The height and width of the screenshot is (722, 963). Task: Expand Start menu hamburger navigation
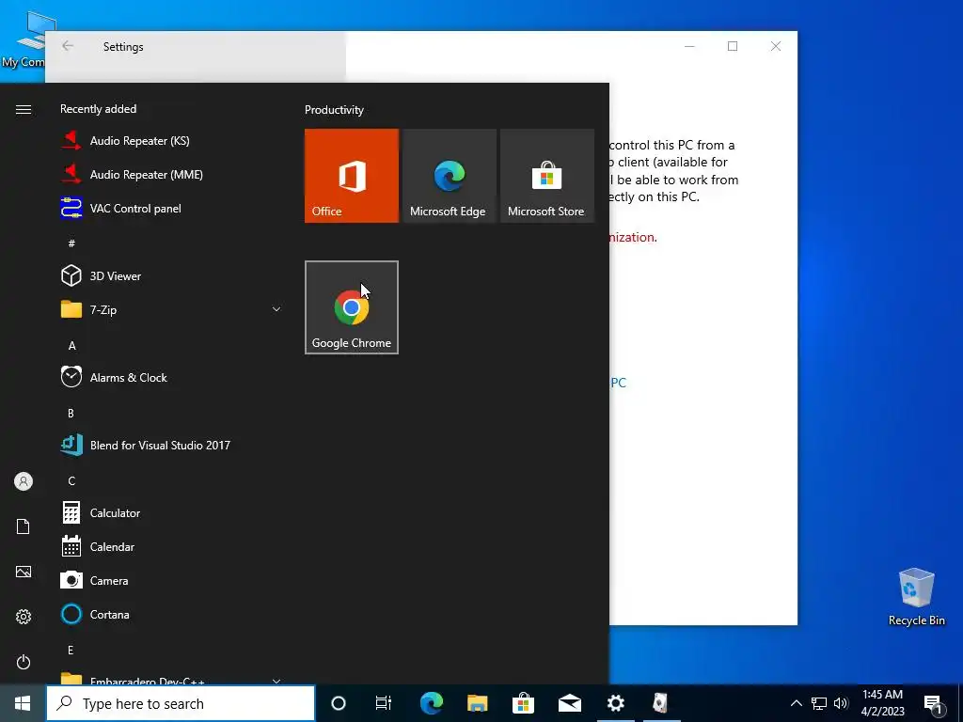[x=24, y=109]
